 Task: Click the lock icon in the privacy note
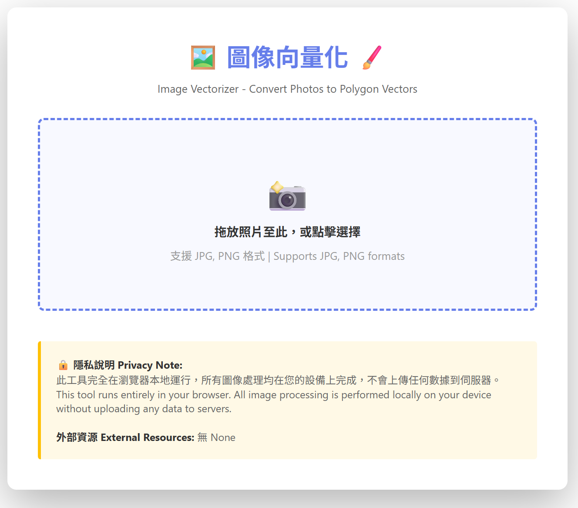point(63,365)
